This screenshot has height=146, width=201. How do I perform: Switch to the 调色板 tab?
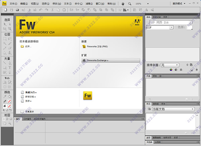coord(156,104)
